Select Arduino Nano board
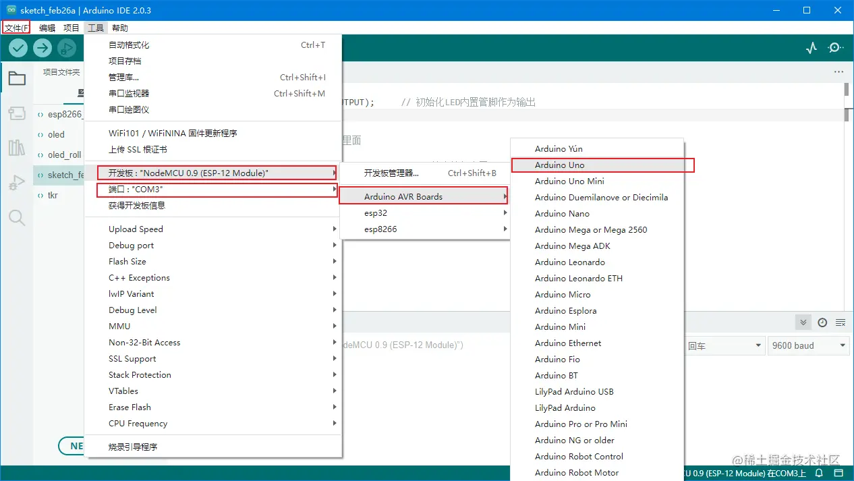 click(597, 214)
